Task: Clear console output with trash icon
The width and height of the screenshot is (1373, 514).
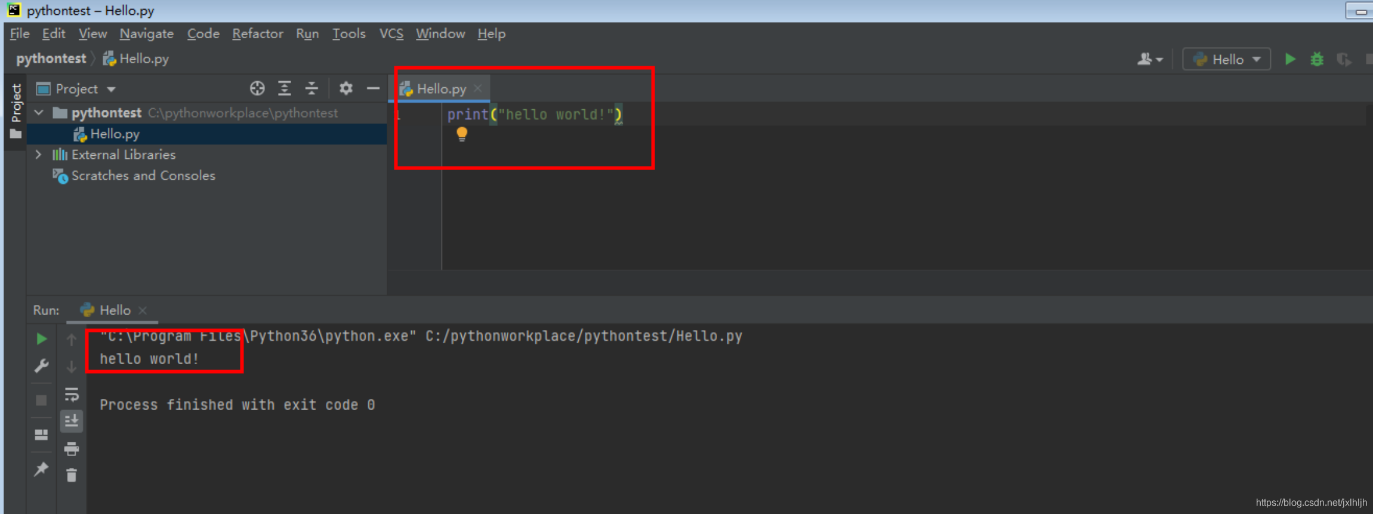Action: click(72, 475)
